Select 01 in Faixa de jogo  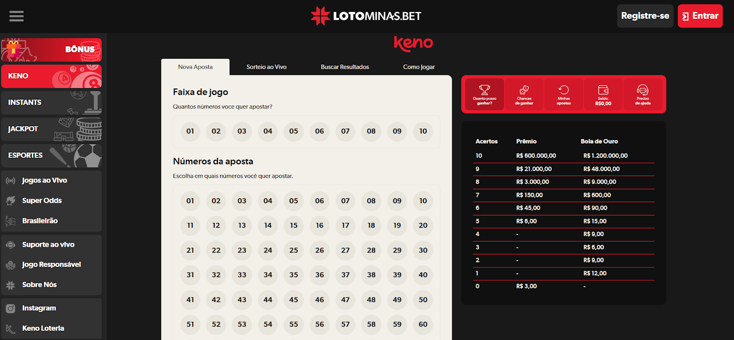coord(190,131)
